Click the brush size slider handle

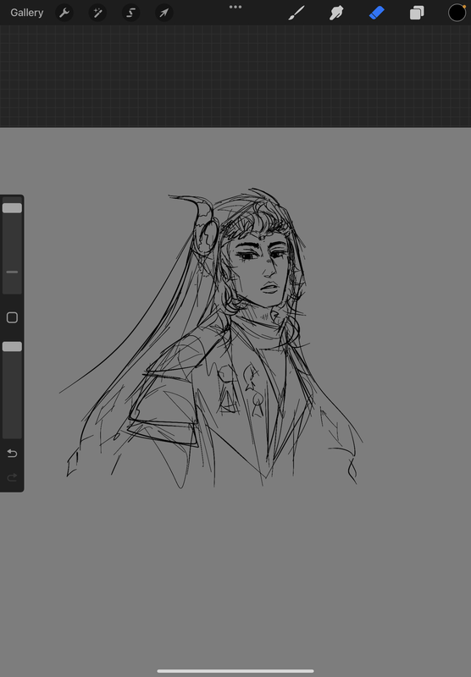click(12, 208)
